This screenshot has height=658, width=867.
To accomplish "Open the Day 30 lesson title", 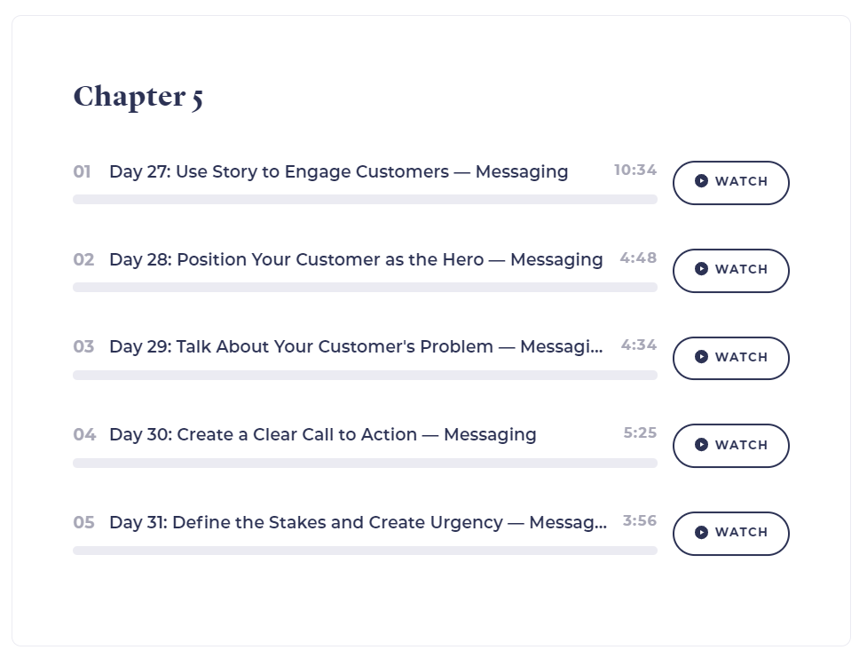I will [x=323, y=435].
